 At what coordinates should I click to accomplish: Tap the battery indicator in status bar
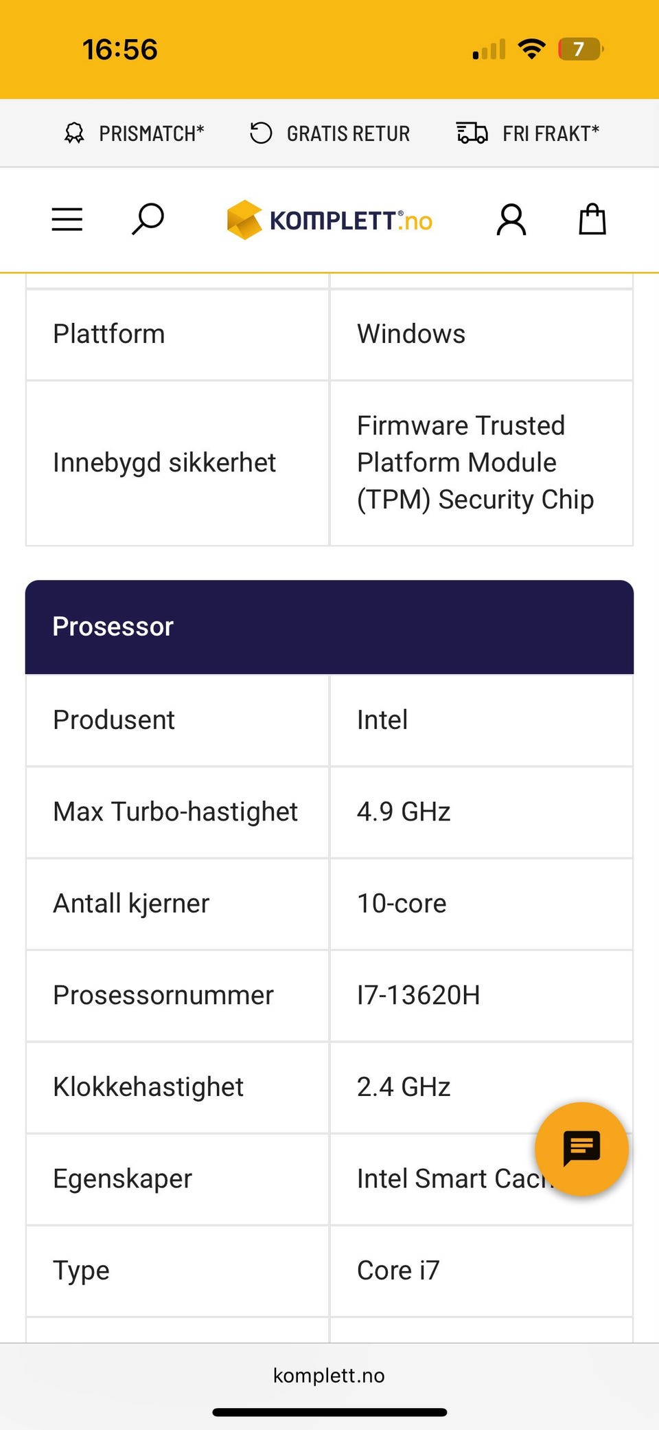click(x=581, y=49)
